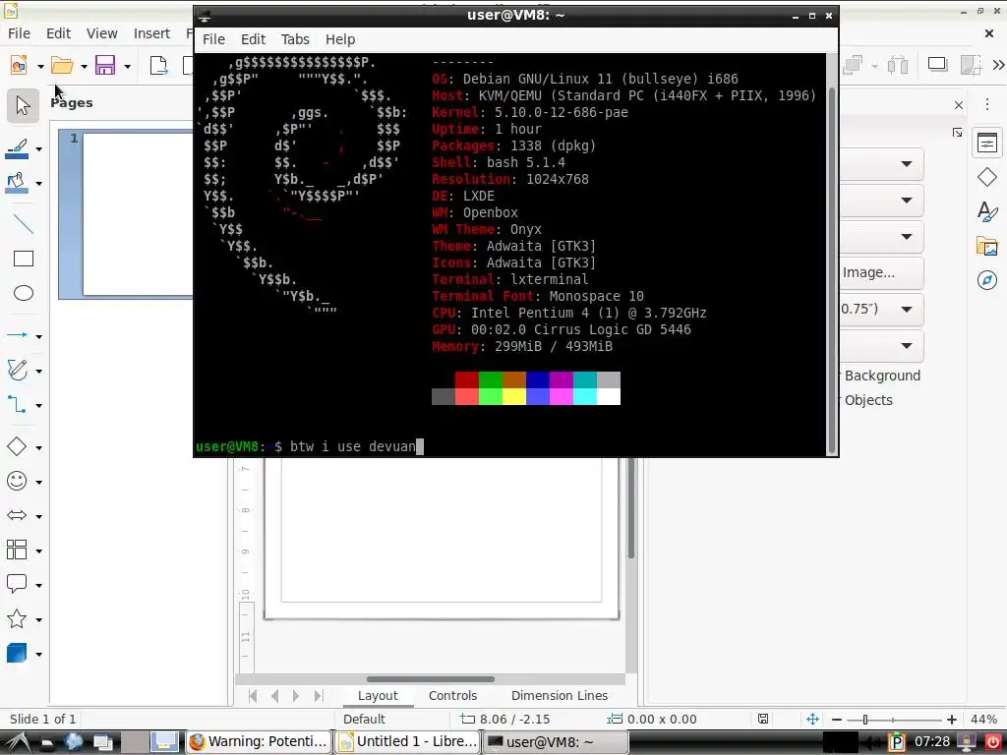This screenshot has width=1007, height=755.
Task: Select the Ellipse drawing tool
Action: click(24, 293)
